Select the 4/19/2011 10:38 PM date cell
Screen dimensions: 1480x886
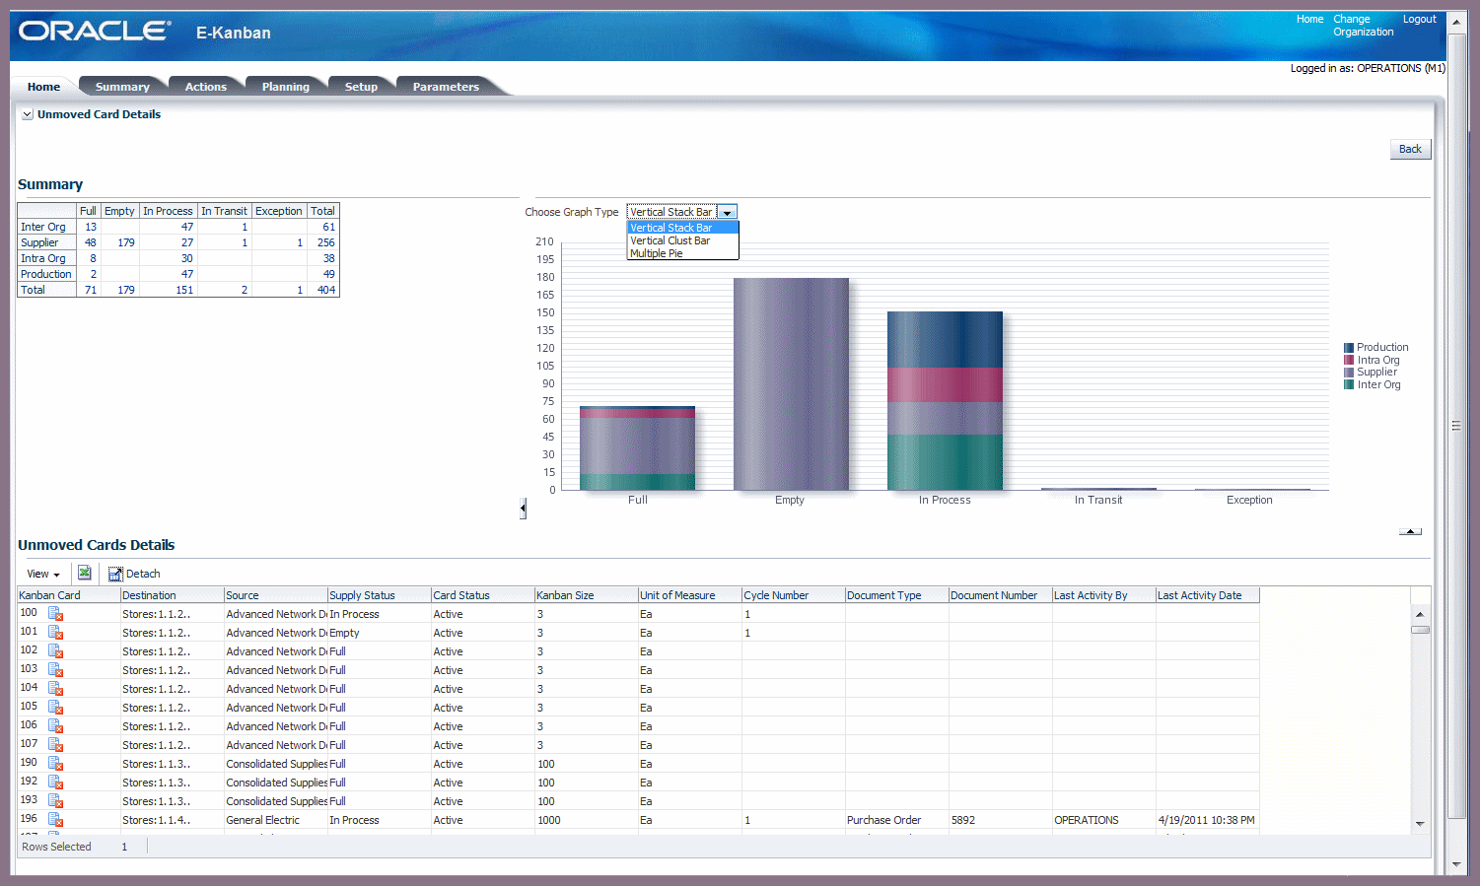[x=1208, y=820]
